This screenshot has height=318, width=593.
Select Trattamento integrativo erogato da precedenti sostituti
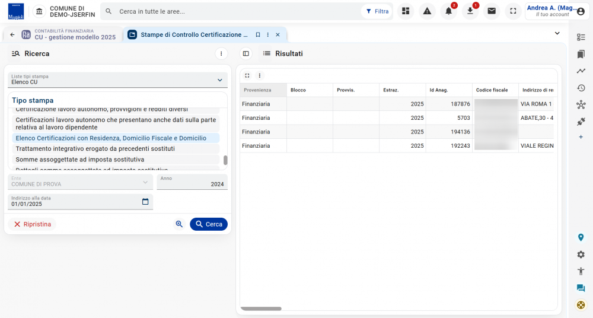116,148
